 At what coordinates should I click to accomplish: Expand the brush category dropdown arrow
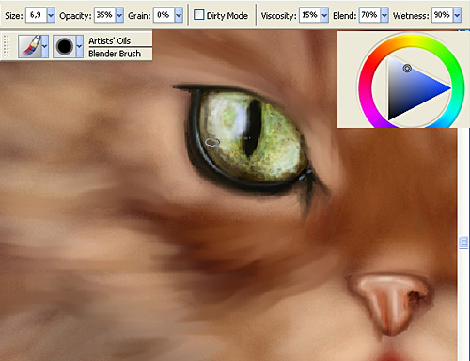pos(45,46)
